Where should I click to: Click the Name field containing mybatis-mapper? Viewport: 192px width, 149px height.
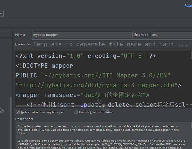[x=82, y=35]
